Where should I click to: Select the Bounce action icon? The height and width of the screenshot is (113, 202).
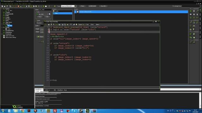[x=194, y=29]
